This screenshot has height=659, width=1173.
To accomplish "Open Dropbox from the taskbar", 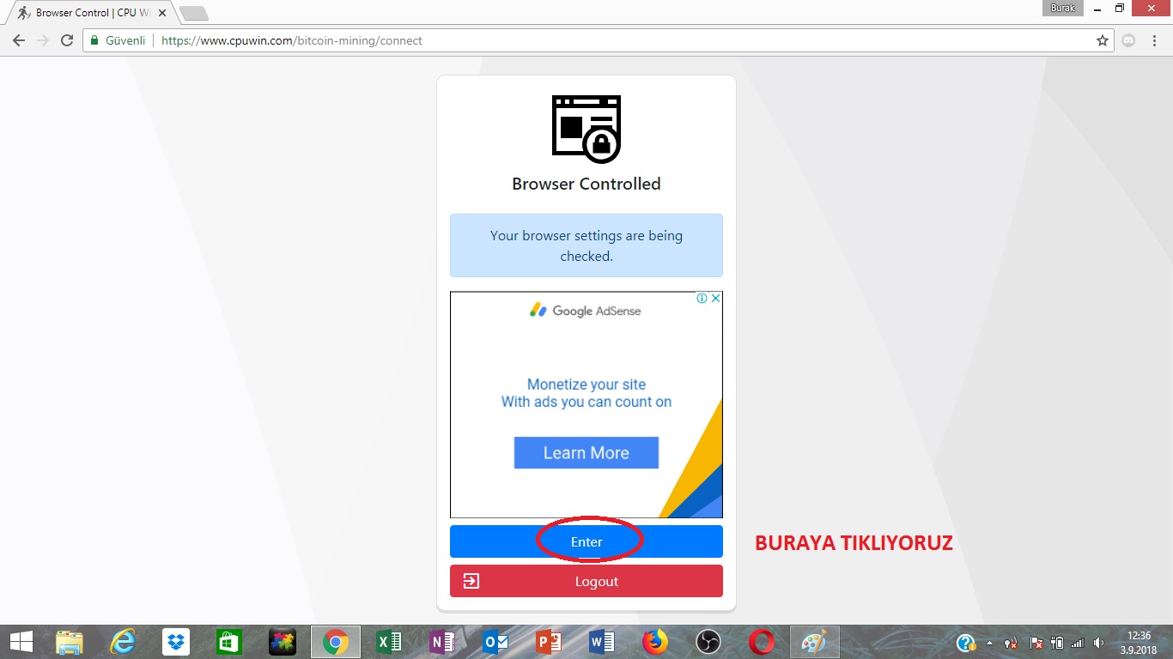I will click(176, 642).
